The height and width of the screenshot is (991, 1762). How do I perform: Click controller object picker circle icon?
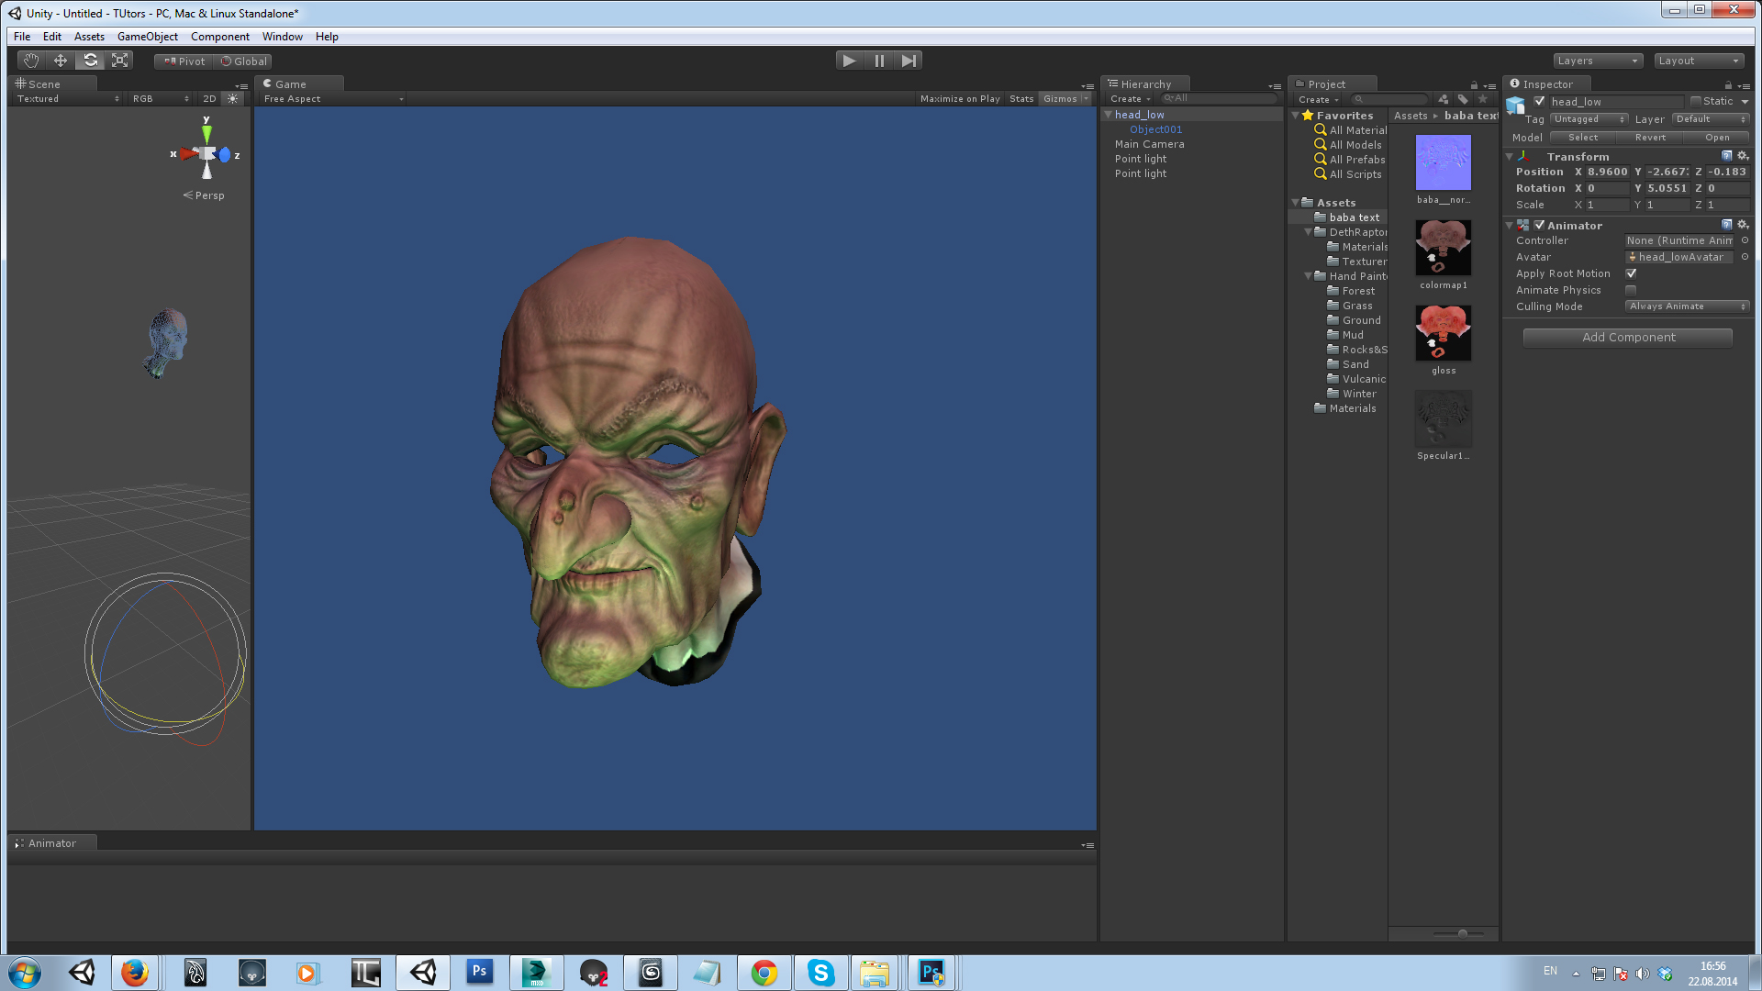point(1745,240)
